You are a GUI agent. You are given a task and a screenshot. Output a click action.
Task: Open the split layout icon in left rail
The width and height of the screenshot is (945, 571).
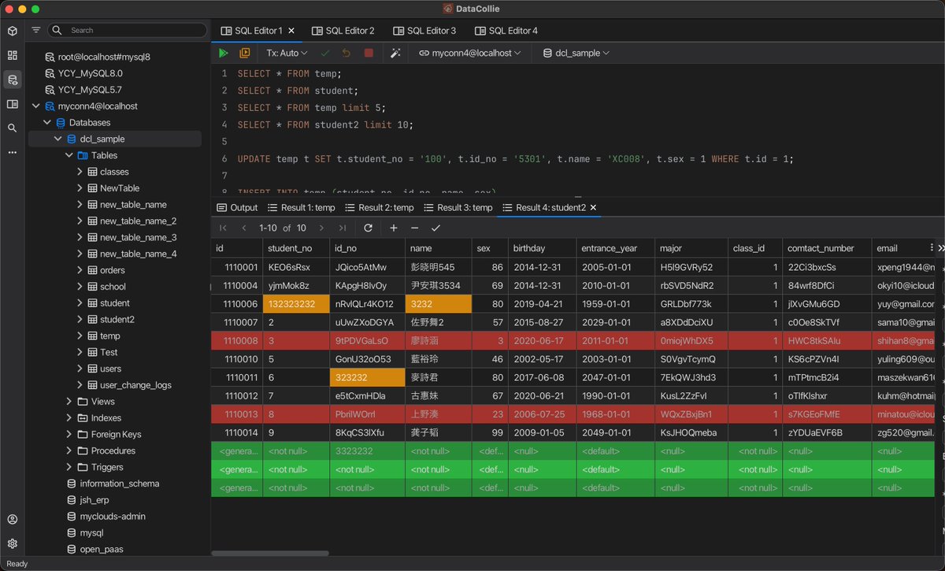(x=12, y=104)
